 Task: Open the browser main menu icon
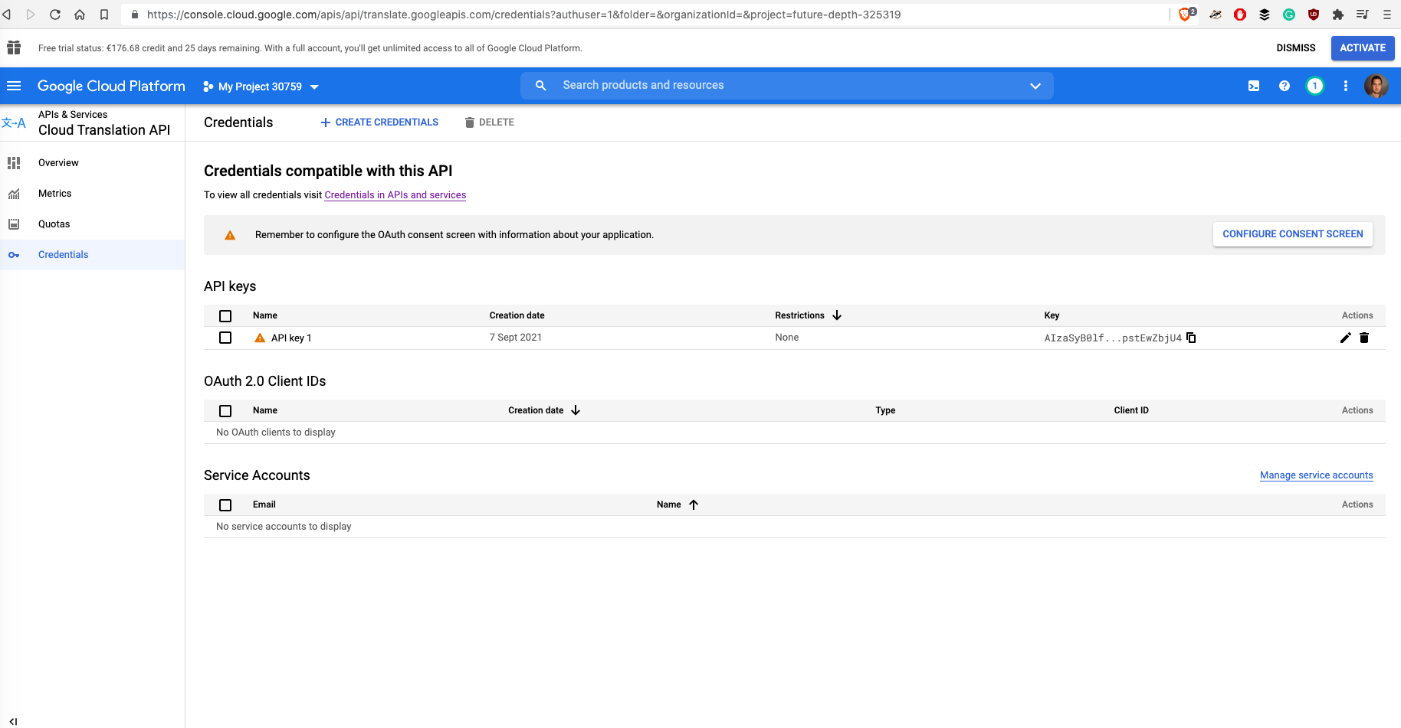pos(1387,15)
